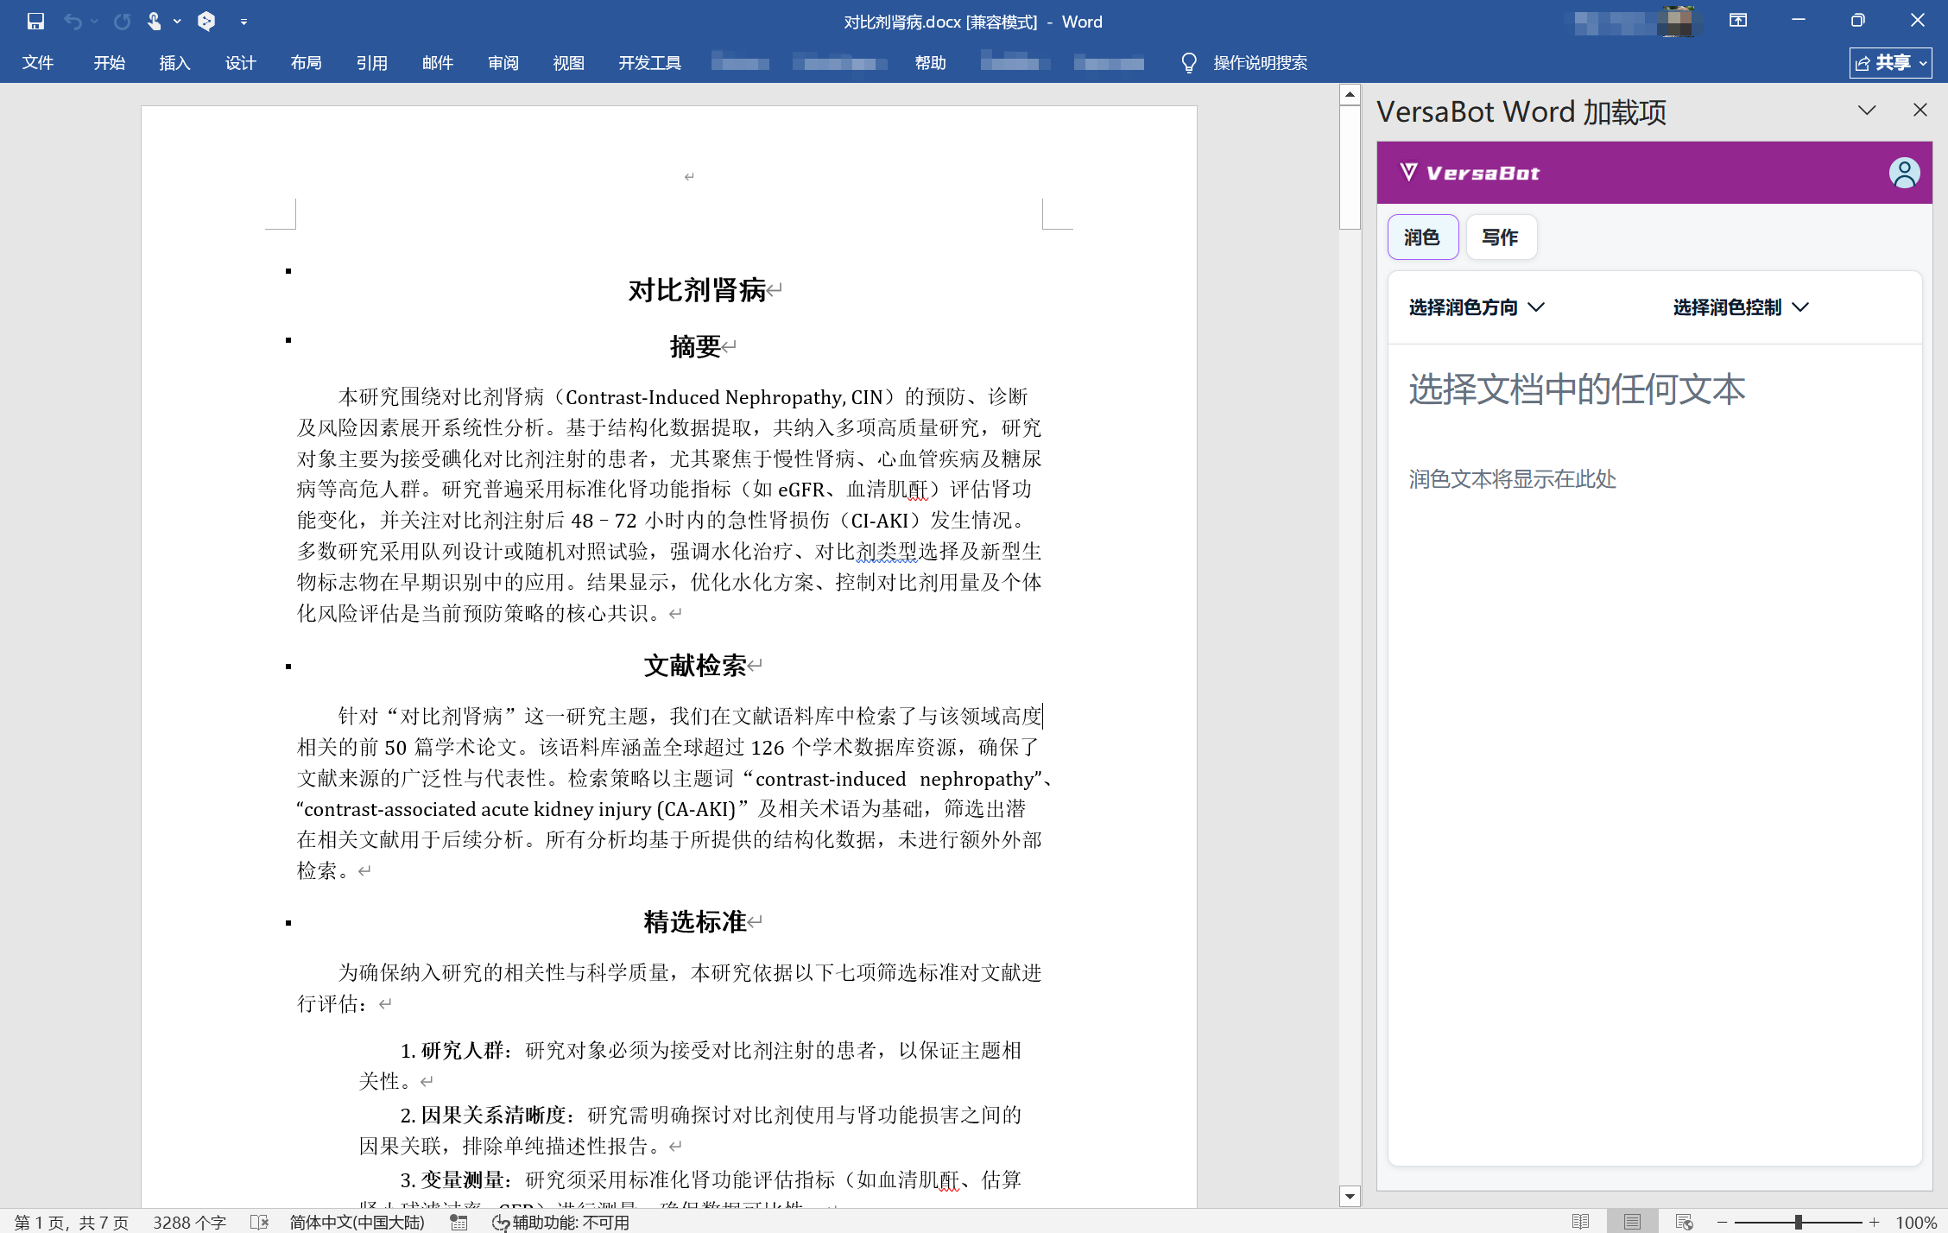The height and width of the screenshot is (1233, 1948).
Task: Toggle Touch/Mouse mode
Action: pos(155,21)
